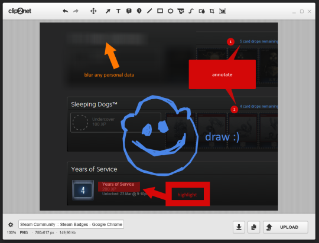The width and height of the screenshot is (319, 243).
Task: Select the Rectangle shape tool
Action: pyautogui.click(x=160, y=11)
